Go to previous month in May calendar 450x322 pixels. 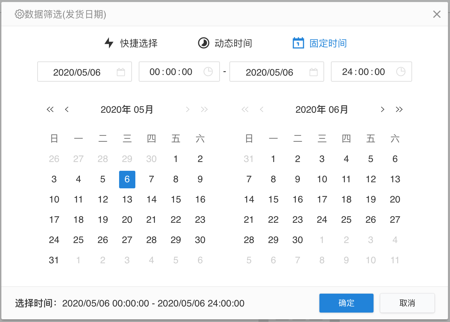(x=67, y=109)
